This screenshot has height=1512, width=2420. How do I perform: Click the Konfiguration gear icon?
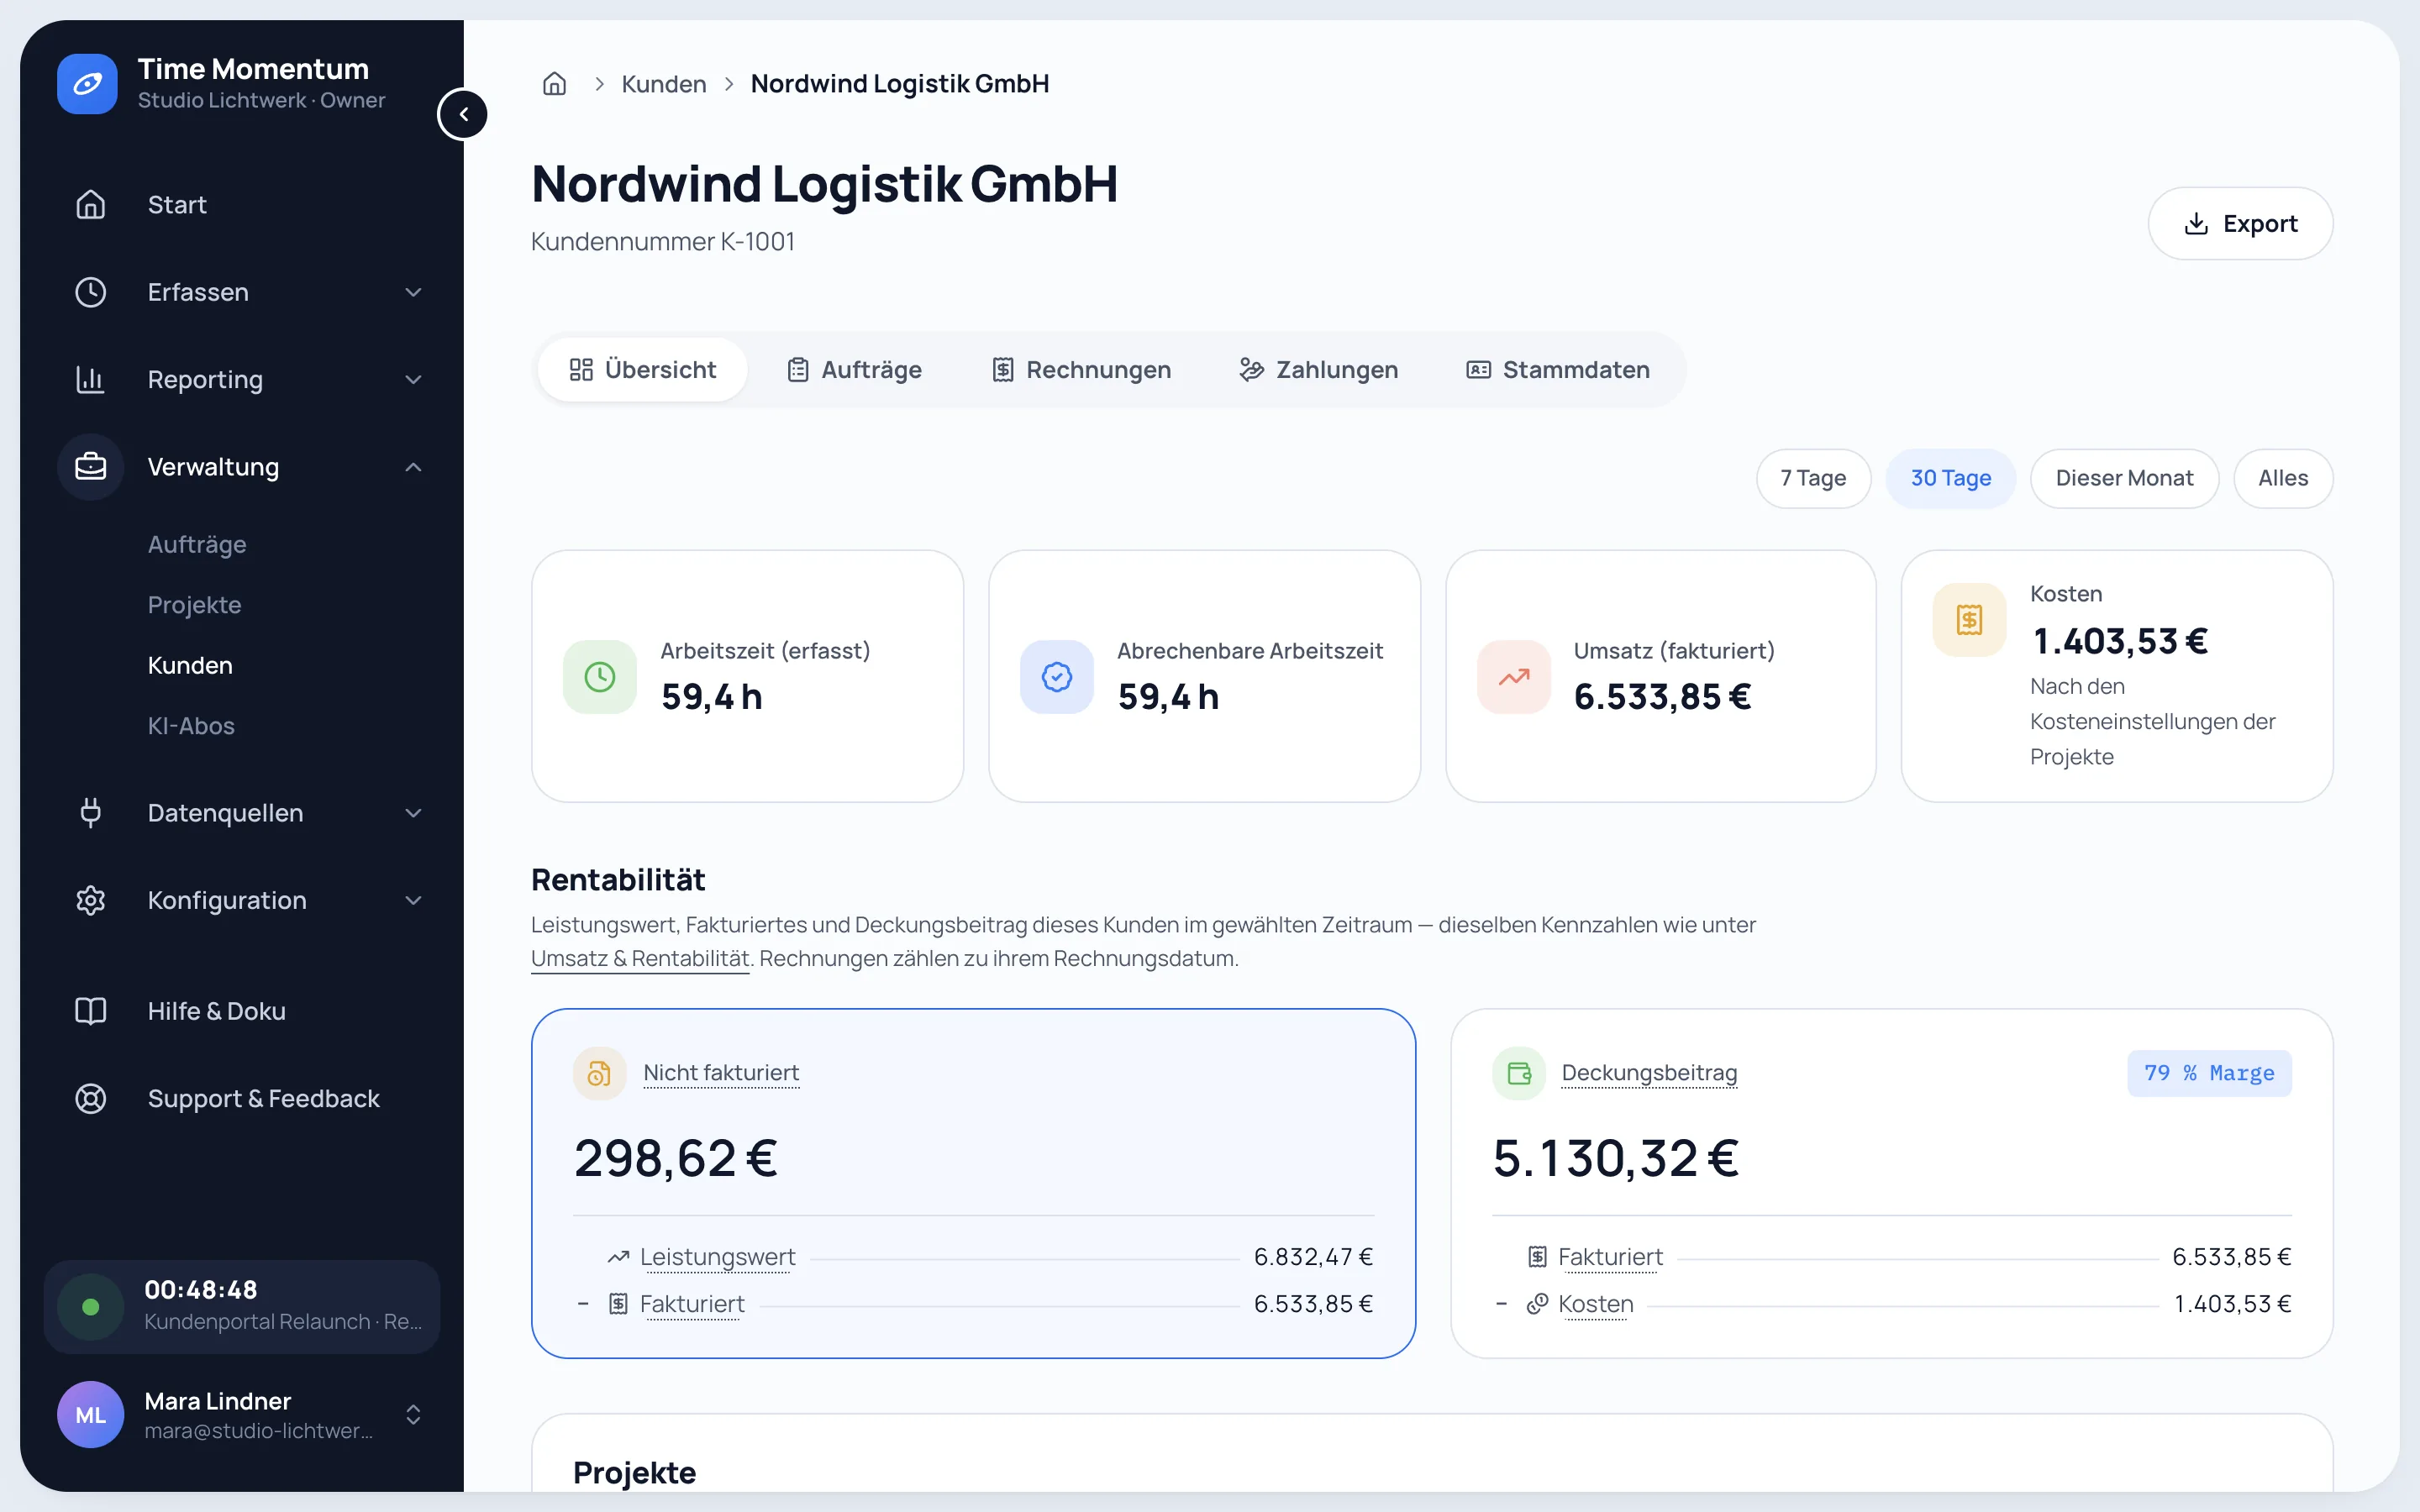91,900
